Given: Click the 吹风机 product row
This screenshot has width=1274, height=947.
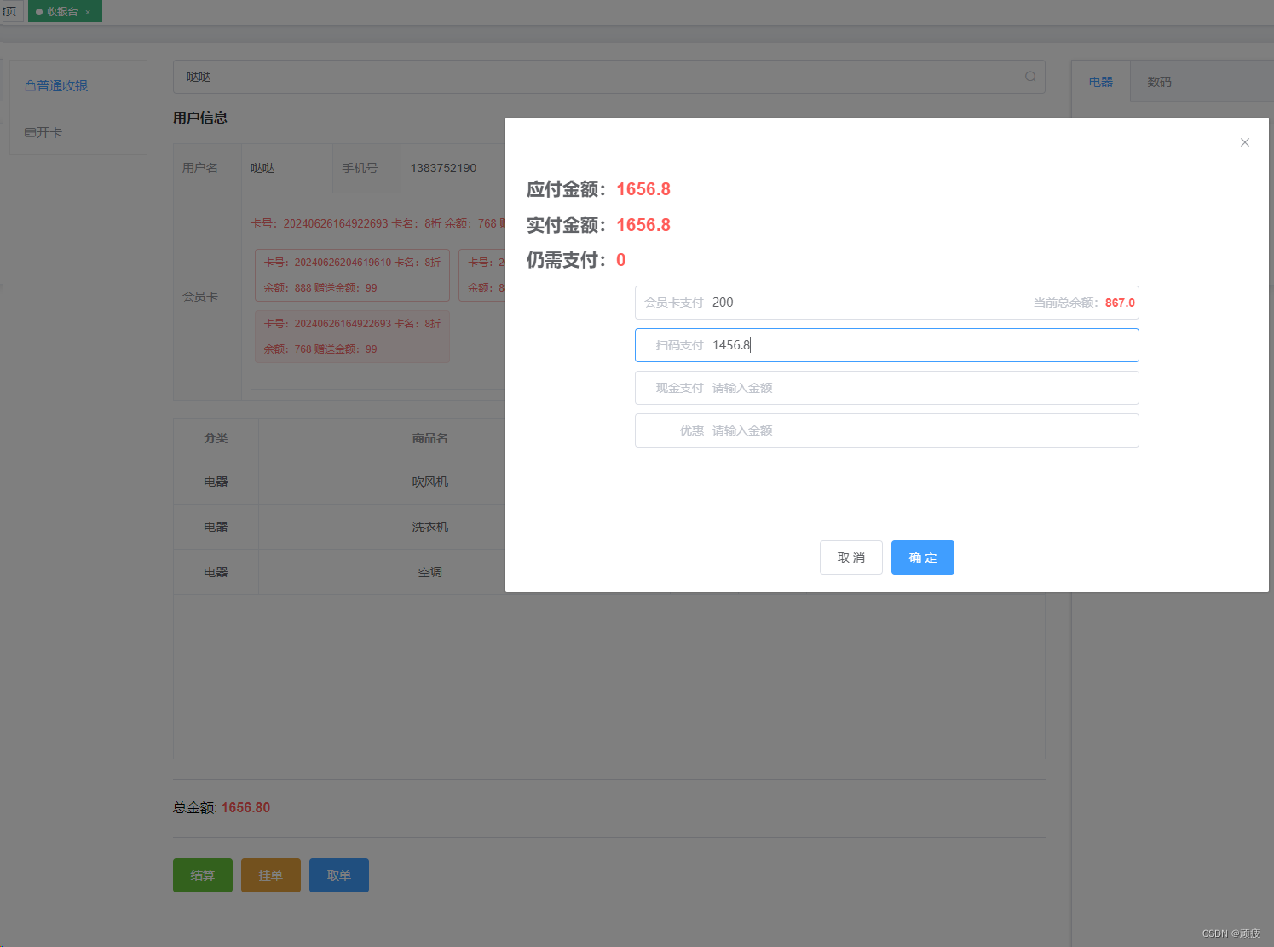Looking at the screenshot, I should pos(341,482).
